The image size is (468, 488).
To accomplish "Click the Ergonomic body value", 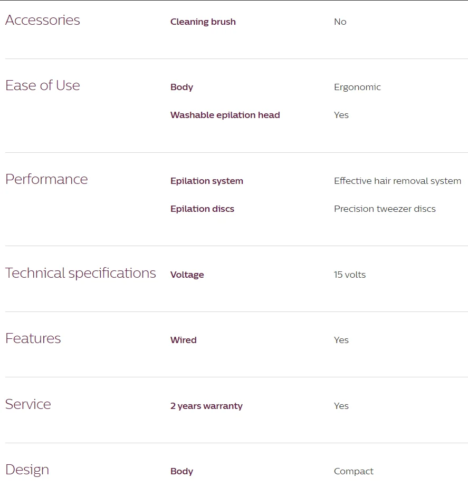I will point(357,87).
